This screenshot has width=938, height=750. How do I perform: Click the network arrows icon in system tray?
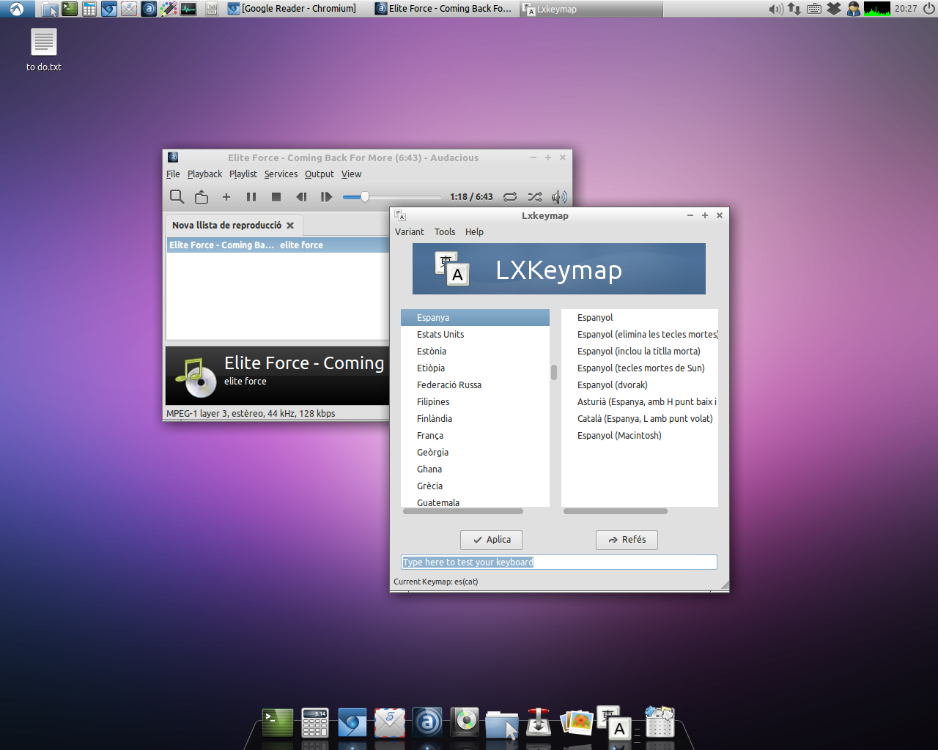(x=794, y=9)
